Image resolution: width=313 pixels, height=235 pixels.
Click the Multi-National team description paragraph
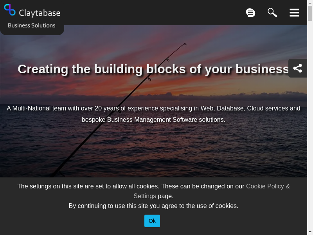click(x=153, y=114)
